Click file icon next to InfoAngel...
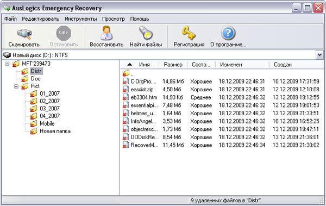The height and width of the screenshot is (206, 326). click(126, 121)
